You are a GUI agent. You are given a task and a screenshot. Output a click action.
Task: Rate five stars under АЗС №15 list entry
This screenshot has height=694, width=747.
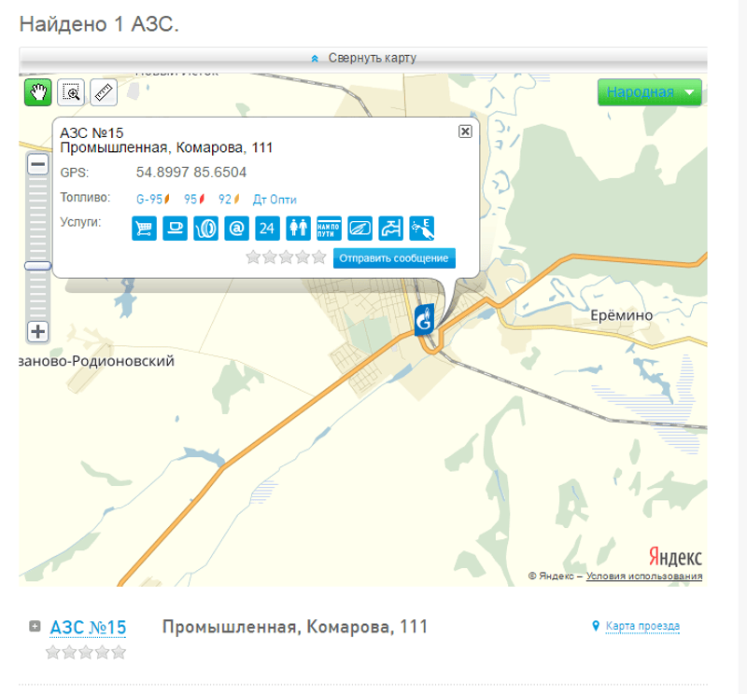[x=119, y=652]
